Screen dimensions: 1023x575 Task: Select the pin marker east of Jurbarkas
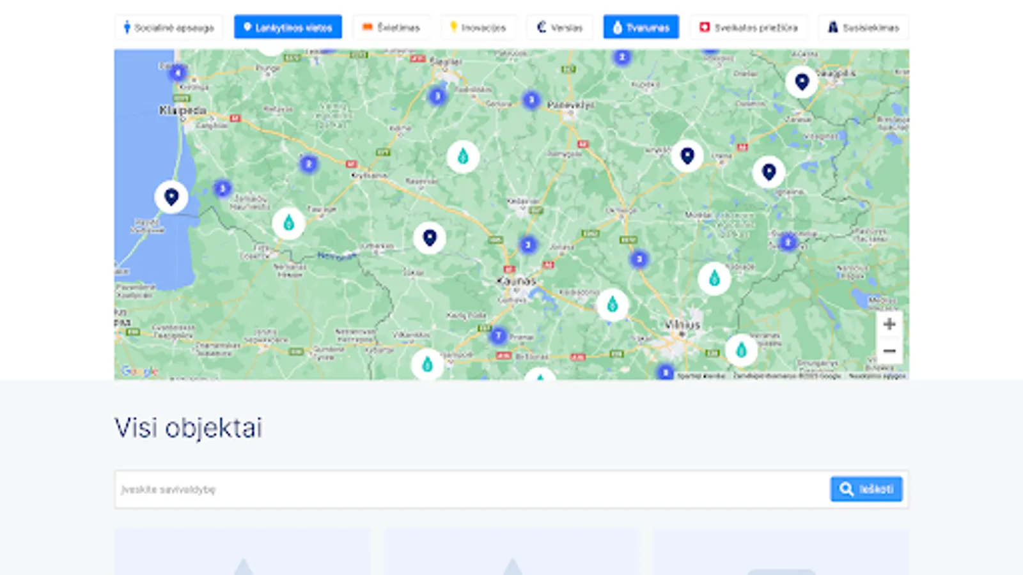point(430,238)
